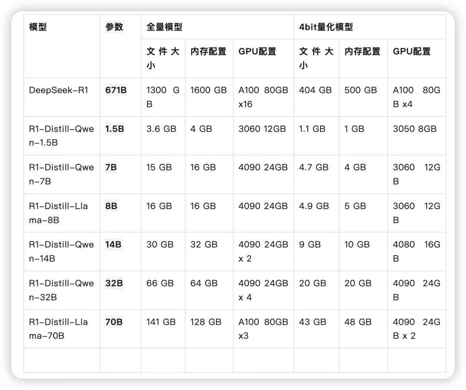Screen dimensions: 466x390
Task: Select 文件大小 header under 4bit量化模型
Action: coord(316,58)
